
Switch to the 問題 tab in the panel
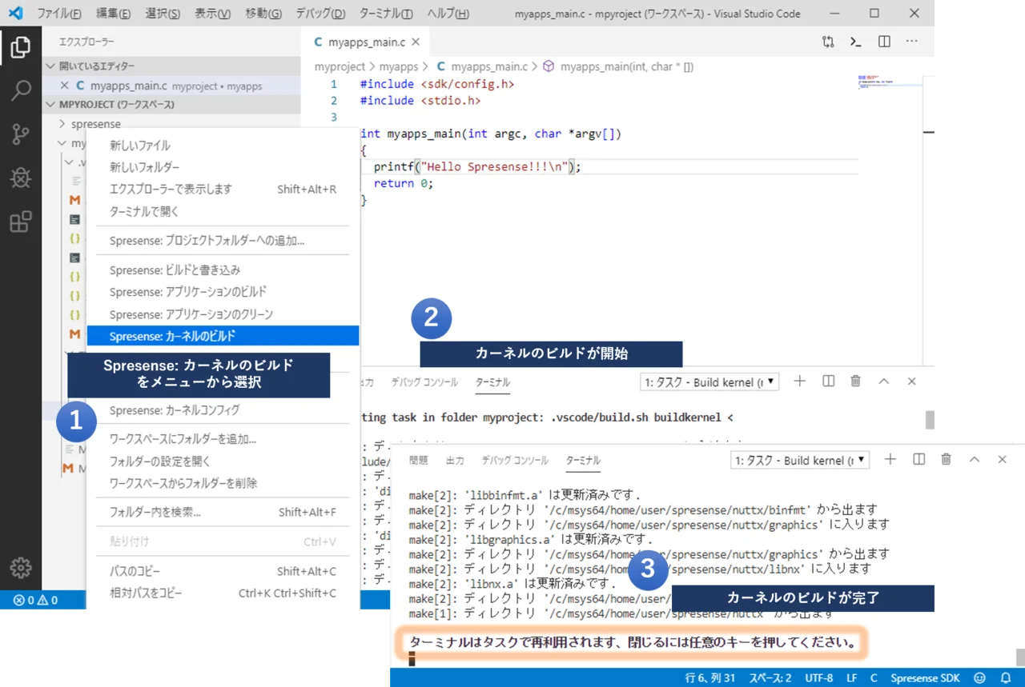coord(418,460)
